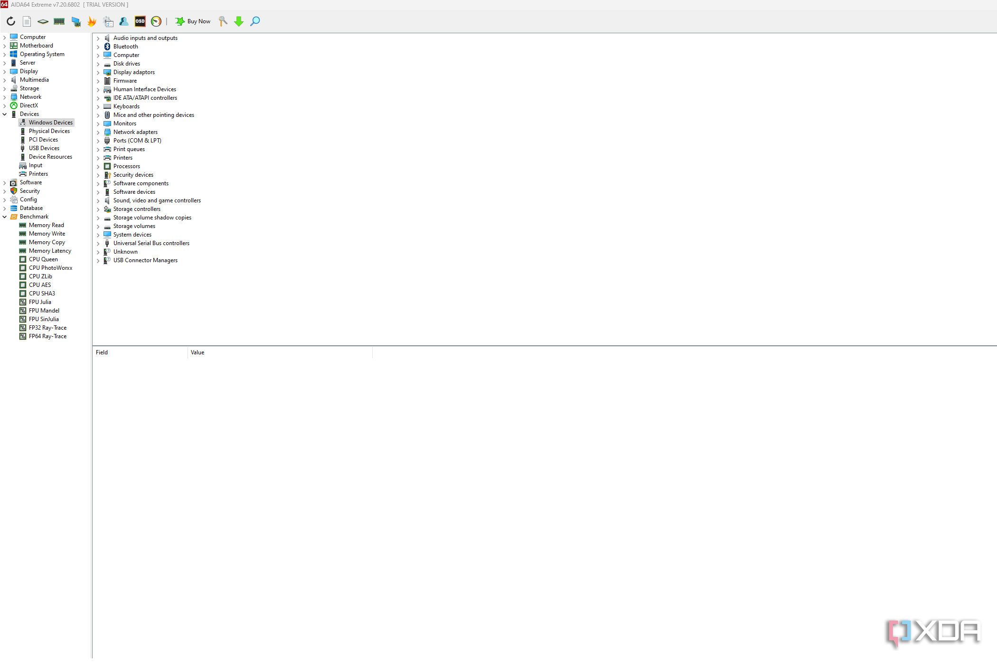Expand the Computer node in sidebar
Image resolution: width=997 pixels, height=665 pixels.
pos(5,37)
